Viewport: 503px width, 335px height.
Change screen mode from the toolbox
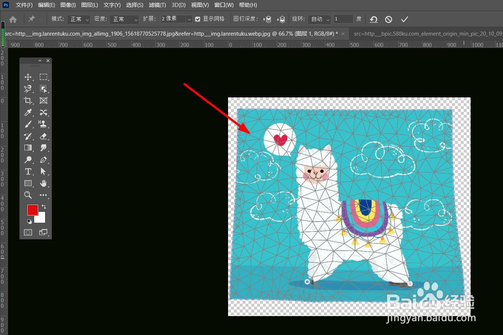click(43, 232)
